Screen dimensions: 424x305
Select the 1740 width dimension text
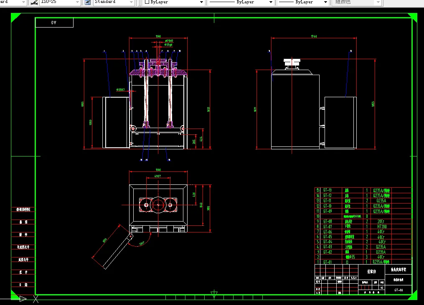tap(314, 36)
